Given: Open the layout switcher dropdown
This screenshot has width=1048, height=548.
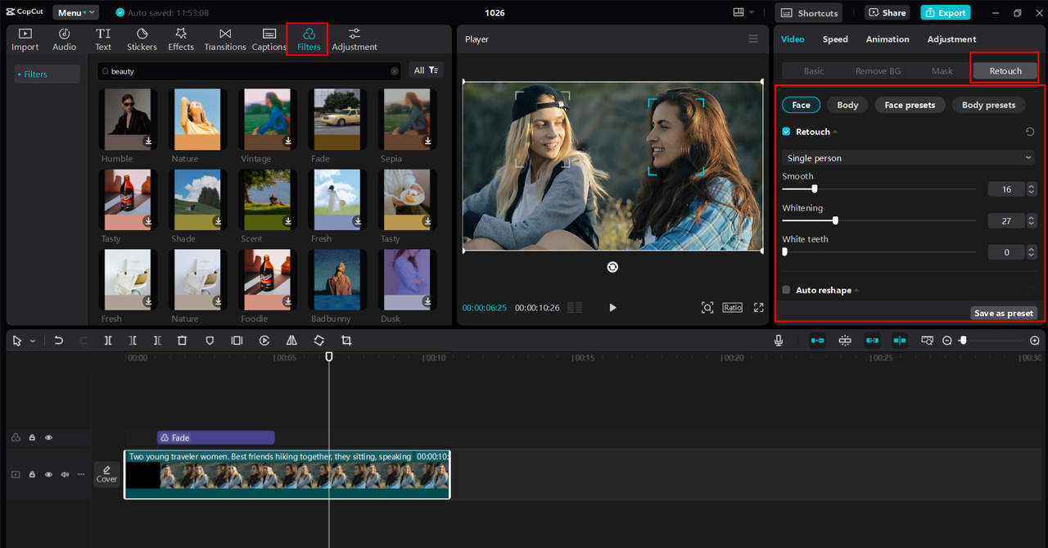Looking at the screenshot, I should tap(744, 12).
